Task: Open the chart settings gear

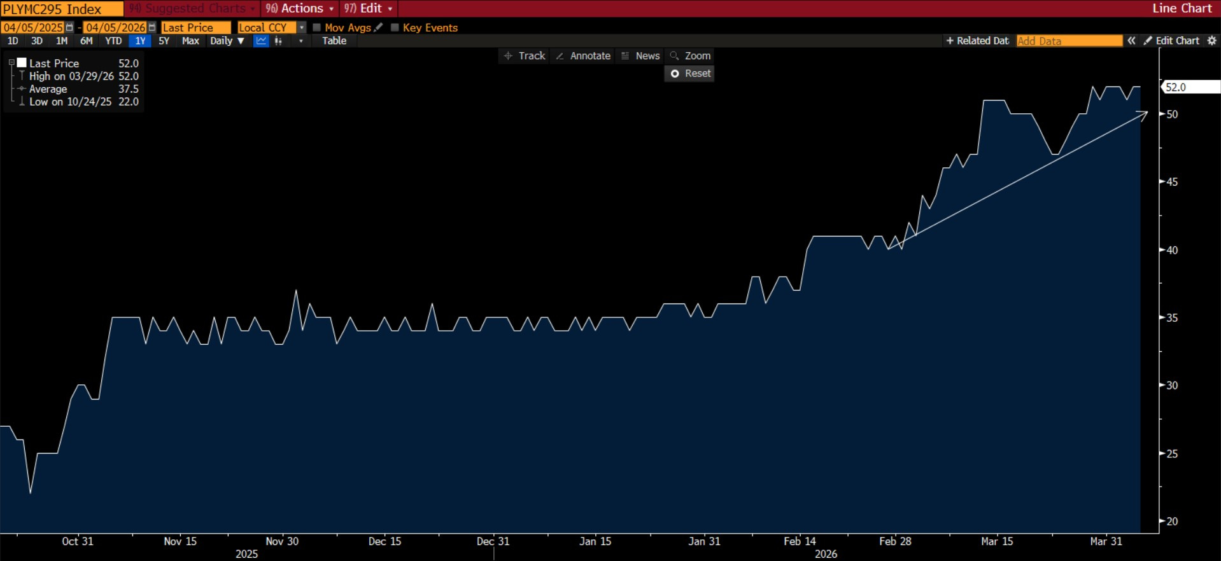Action: coord(1211,41)
